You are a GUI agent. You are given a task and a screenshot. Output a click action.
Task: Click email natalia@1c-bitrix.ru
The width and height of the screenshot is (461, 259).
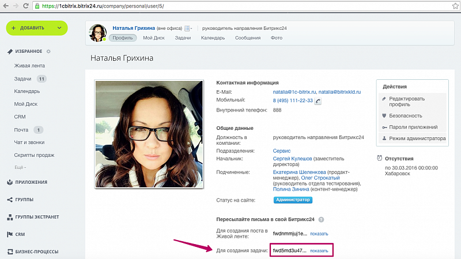[x=294, y=92]
